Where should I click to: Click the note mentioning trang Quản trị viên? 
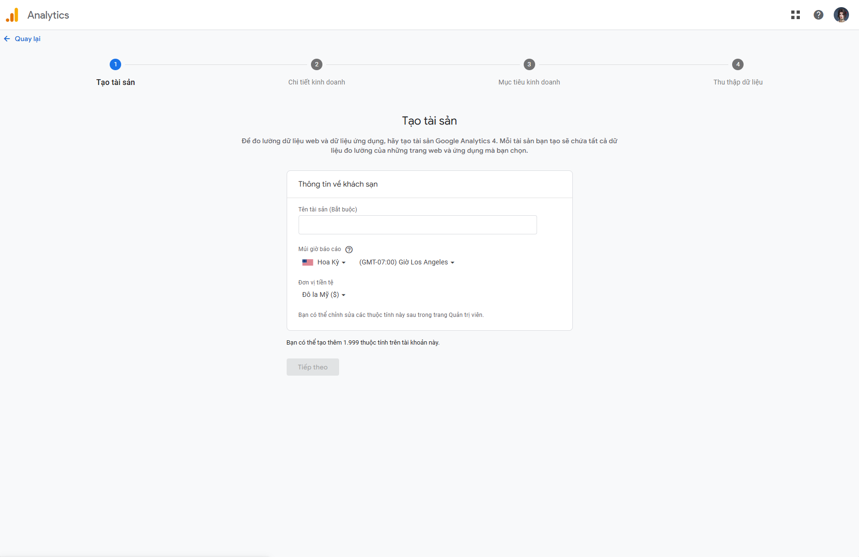point(391,315)
